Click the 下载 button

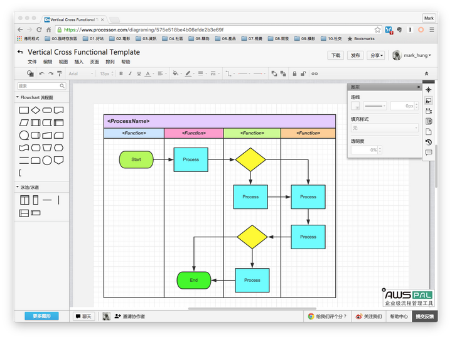pos(335,55)
